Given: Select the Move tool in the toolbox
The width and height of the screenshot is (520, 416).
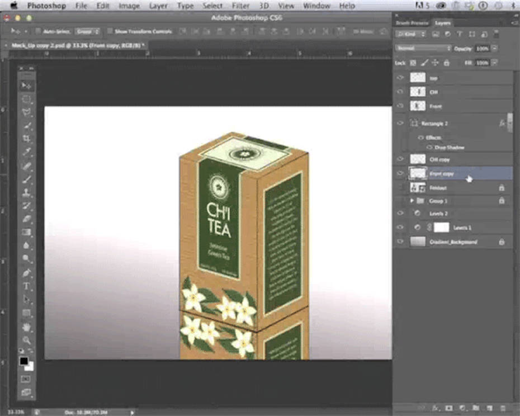Looking at the screenshot, I should tap(26, 86).
